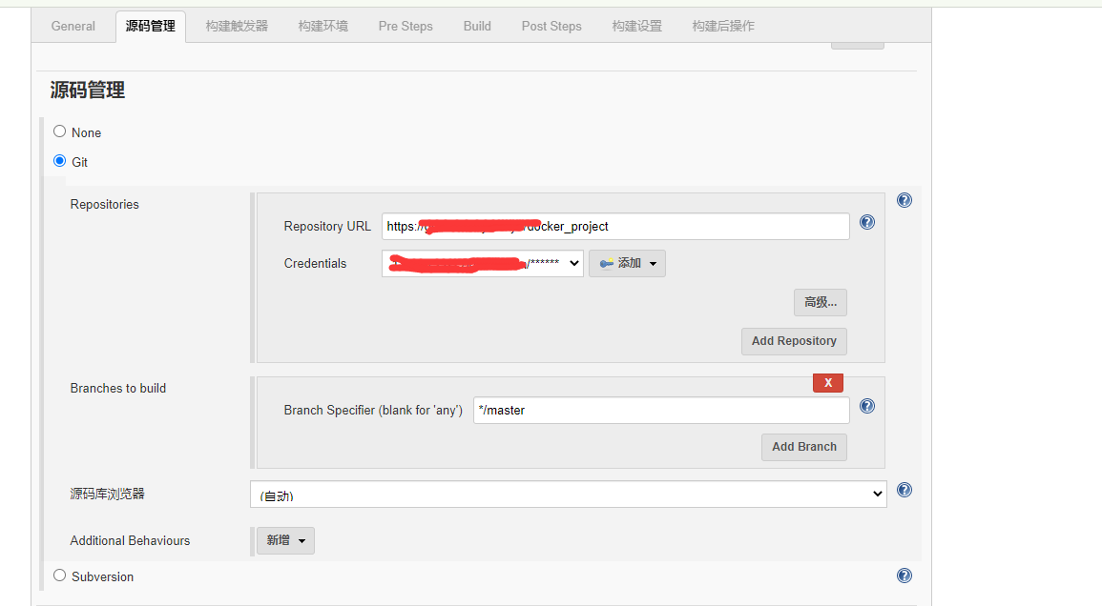
Task: Delete branch with red X button
Action: (828, 383)
